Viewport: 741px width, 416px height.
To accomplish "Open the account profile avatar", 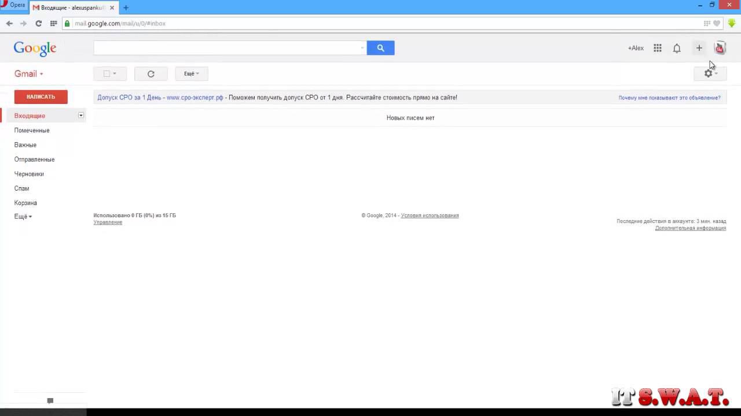I will click(x=720, y=48).
